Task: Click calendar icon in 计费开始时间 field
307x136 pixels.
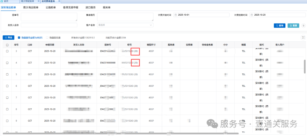Action: pyautogui.click(x=175, y=15)
